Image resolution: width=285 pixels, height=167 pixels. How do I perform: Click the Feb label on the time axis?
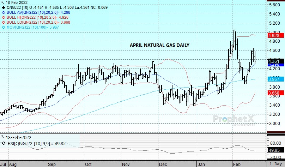[236, 164]
